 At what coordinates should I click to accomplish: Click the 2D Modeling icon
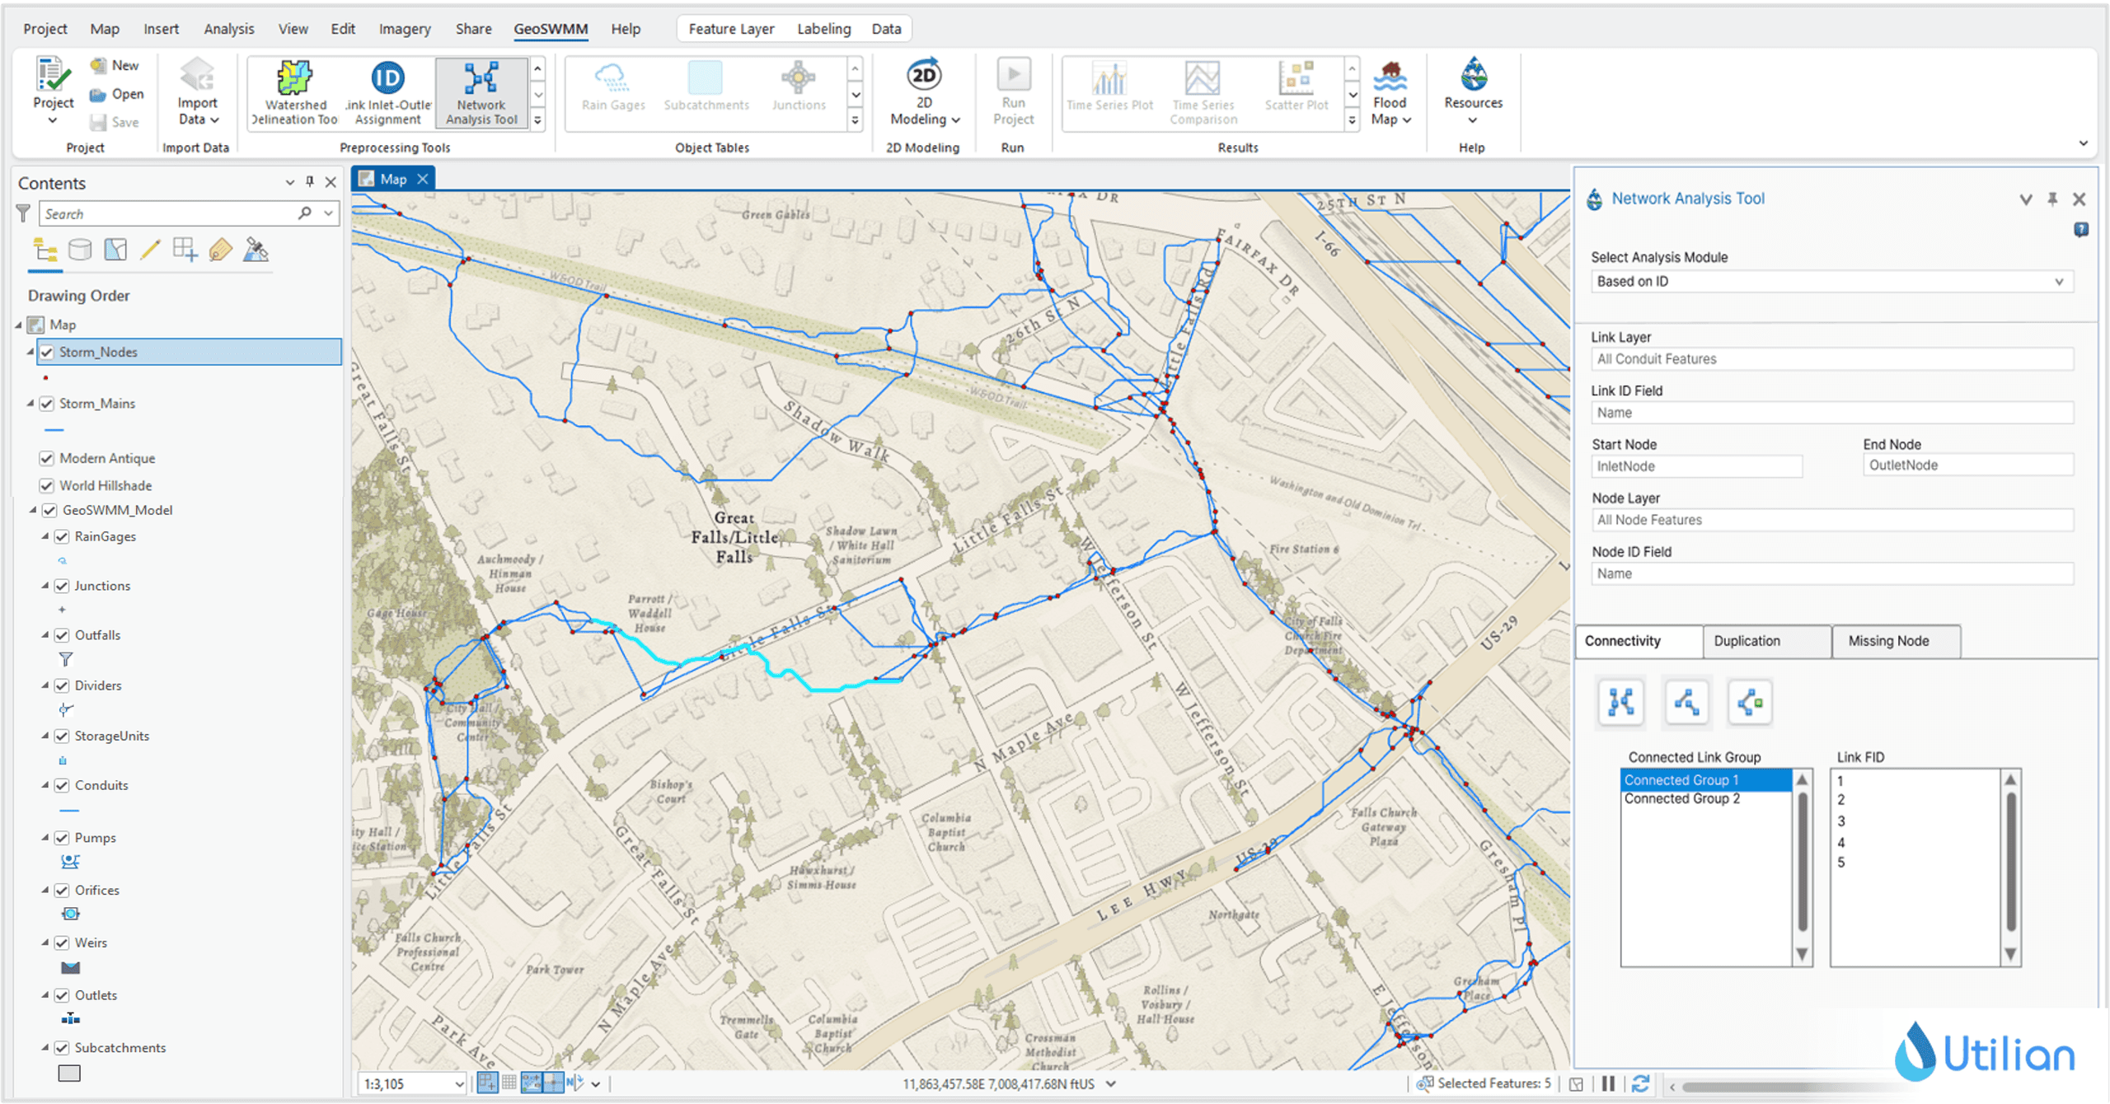923,91
